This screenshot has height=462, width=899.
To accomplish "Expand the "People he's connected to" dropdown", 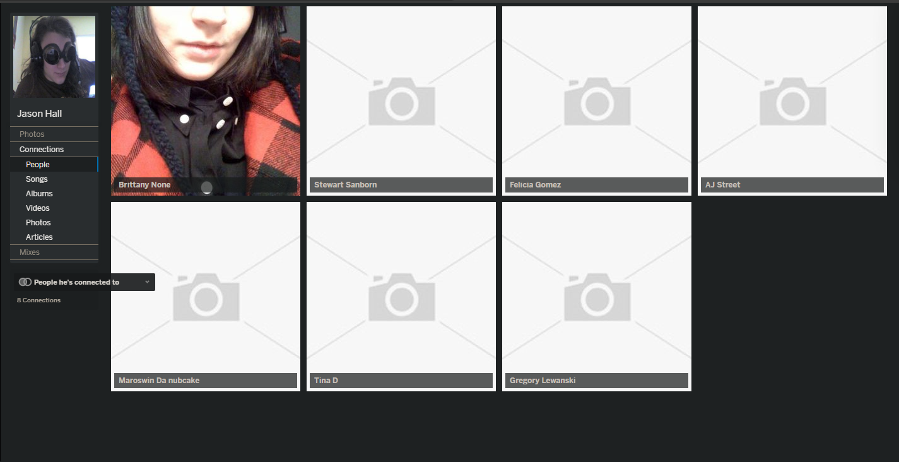I will pos(85,282).
